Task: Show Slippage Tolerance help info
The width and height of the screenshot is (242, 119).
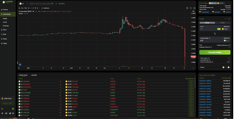Action: click(x=211, y=47)
